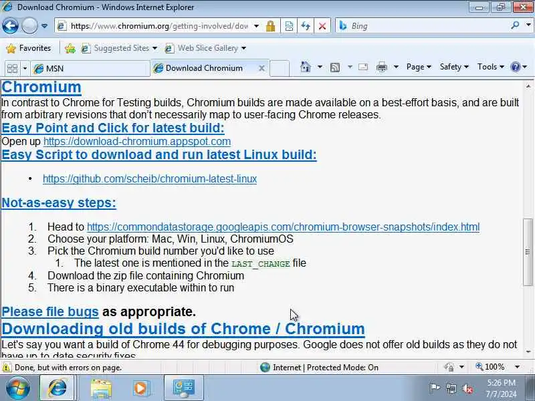Viewport: 535px width, 401px height.
Task: Open the Suggested Sites dropdown
Action: click(x=119, y=48)
